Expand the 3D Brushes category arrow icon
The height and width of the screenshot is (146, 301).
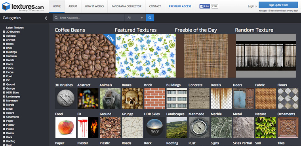click(4, 32)
